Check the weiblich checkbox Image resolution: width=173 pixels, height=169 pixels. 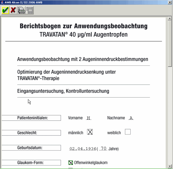coord(128,132)
